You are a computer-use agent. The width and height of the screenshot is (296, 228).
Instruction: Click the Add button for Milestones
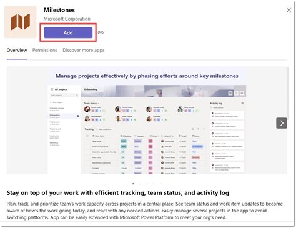coord(68,32)
